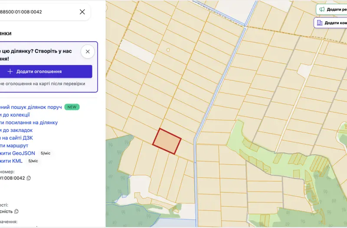Click the 5/міс label next to KML
Viewport: 347px width, 228px height.
click(x=33, y=161)
